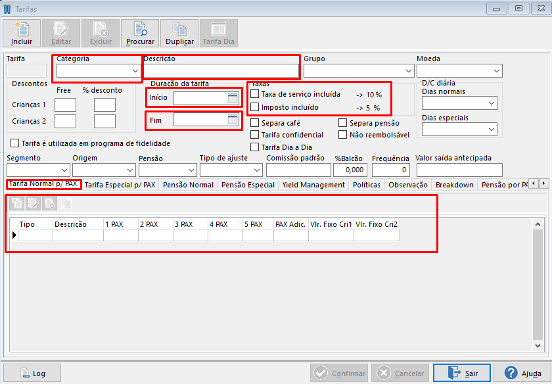Image resolution: width=552 pixels, height=384 pixels.
Task: Click the Editar toolbar button
Action: (61, 34)
